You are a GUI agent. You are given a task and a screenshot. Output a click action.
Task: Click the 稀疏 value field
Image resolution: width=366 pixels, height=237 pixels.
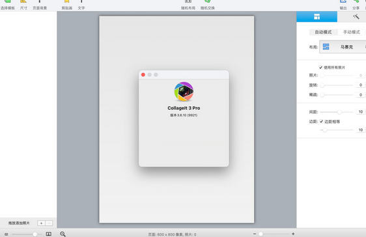point(361,94)
